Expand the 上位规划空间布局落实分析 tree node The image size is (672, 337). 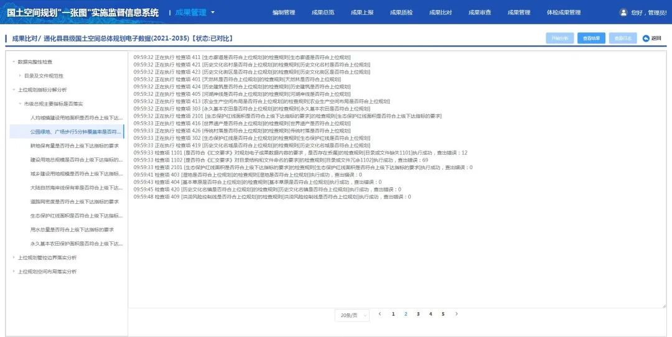[14, 272]
